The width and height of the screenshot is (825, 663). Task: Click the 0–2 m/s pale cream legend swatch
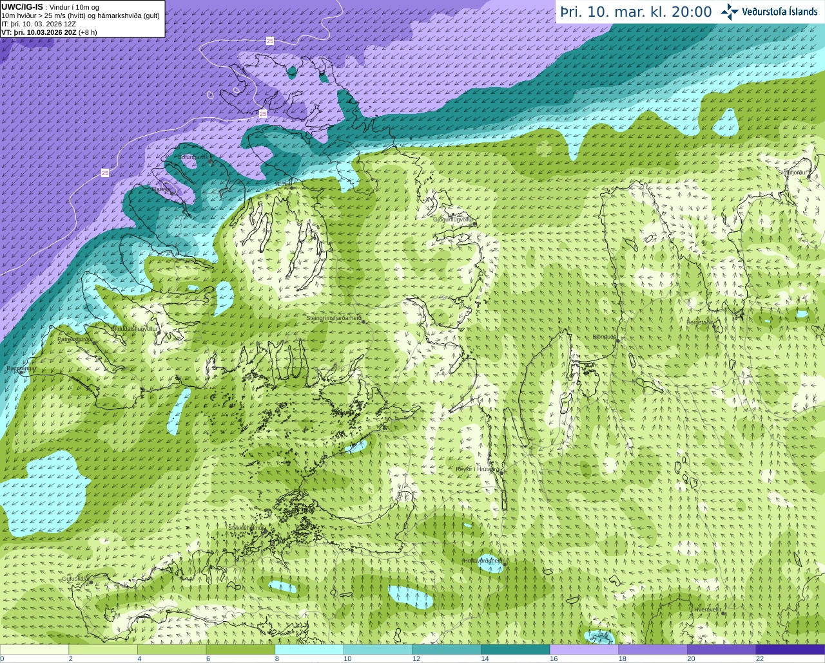click(34, 649)
